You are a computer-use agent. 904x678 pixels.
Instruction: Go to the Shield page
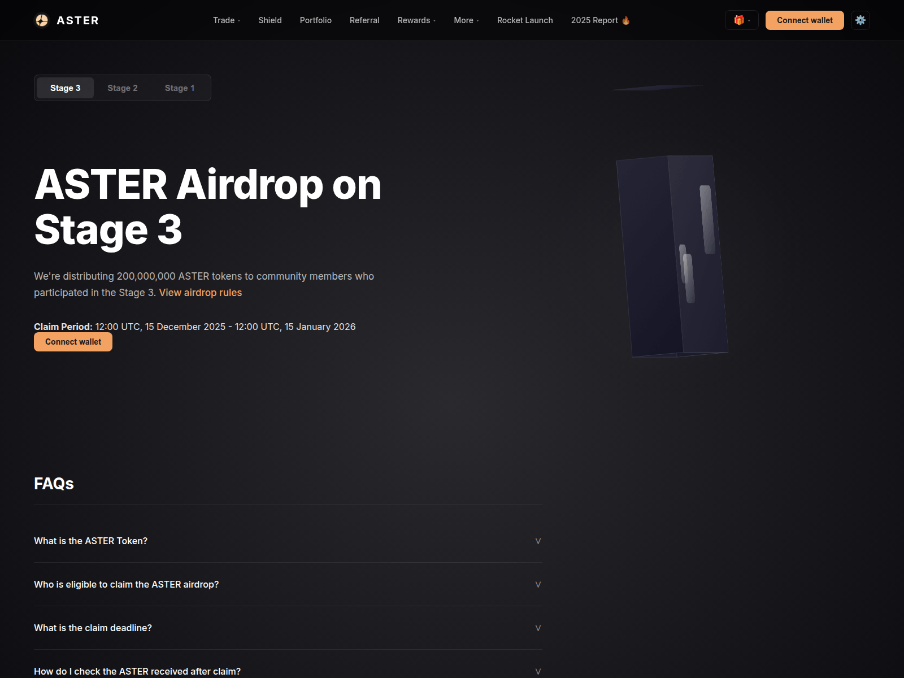click(x=270, y=20)
